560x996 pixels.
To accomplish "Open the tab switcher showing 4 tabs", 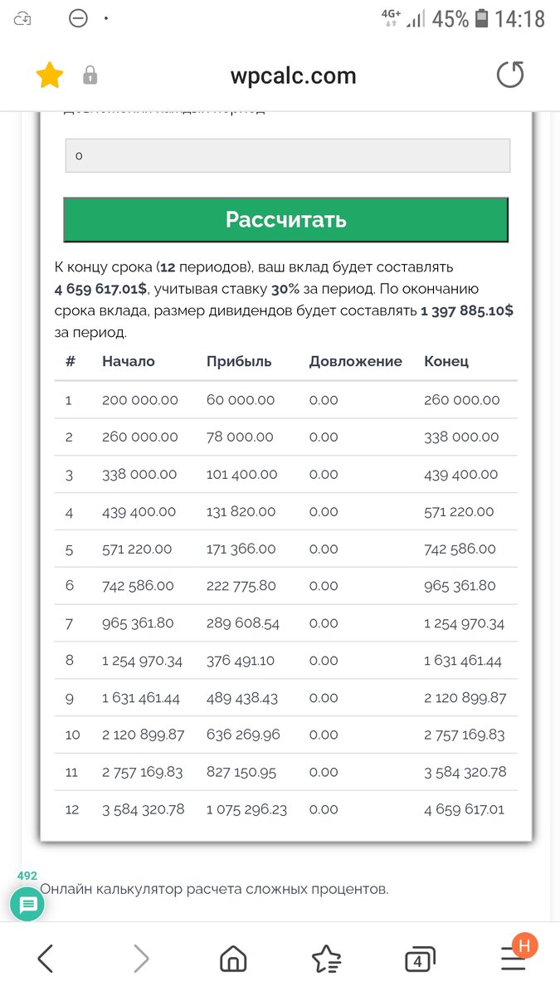I will 420,958.
